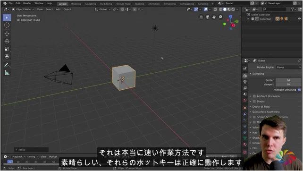Open the Playback dropdown in timeline

[x=19, y=157]
